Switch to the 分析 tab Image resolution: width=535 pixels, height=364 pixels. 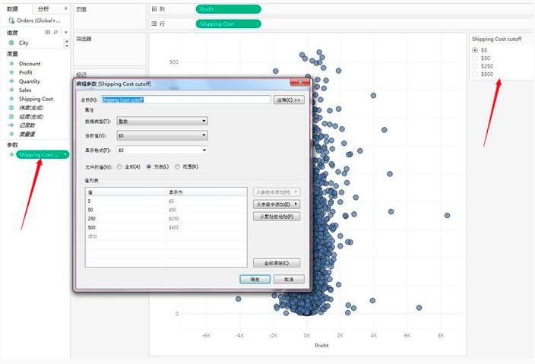[x=43, y=9]
